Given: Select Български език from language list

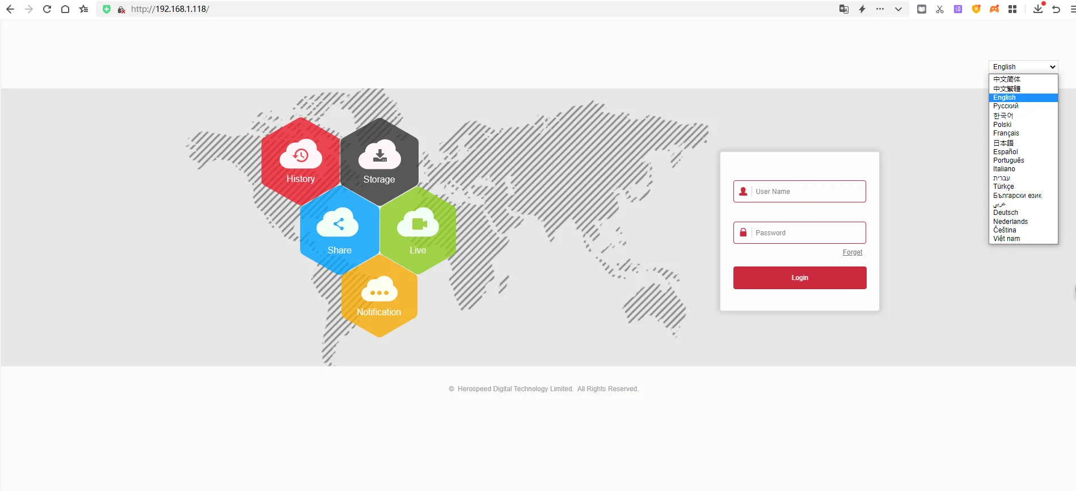Looking at the screenshot, I should point(1023,196).
